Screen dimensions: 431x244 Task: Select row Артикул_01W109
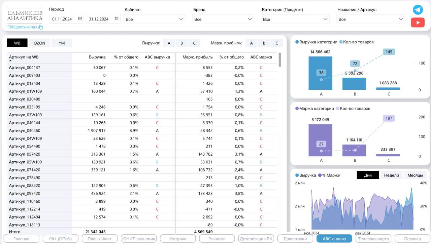tap(142, 91)
